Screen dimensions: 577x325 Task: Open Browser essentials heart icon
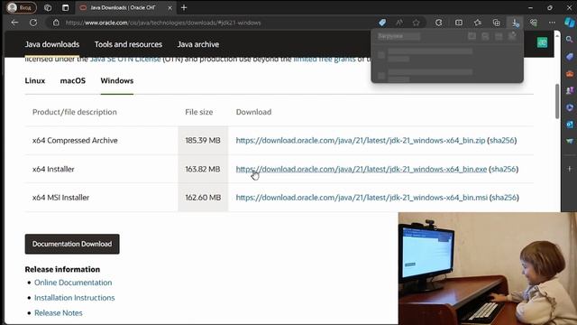534,23
